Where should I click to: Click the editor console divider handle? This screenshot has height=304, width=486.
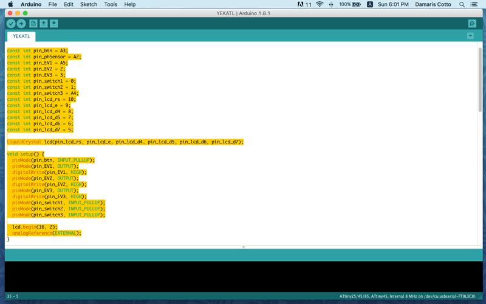click(x=244, y=247)
